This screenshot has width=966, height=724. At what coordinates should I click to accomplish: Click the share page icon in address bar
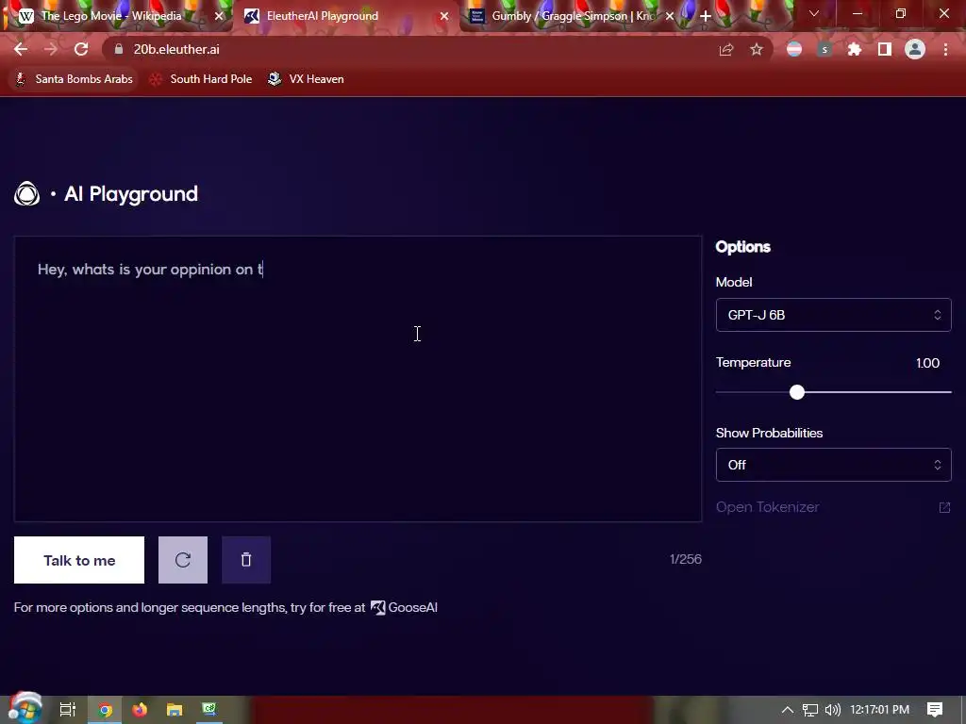pyautogui.click(x=726, y=50)
